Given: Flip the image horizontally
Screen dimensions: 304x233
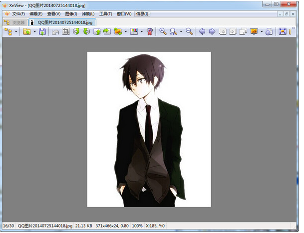Looking at the screenshot, I should (x=107, y=31).
